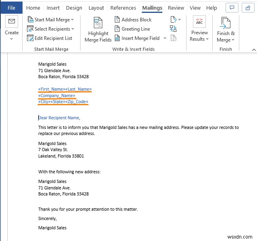Click the «City» merge field
This screenshot has width=257, height=241.
coord(44,102)
